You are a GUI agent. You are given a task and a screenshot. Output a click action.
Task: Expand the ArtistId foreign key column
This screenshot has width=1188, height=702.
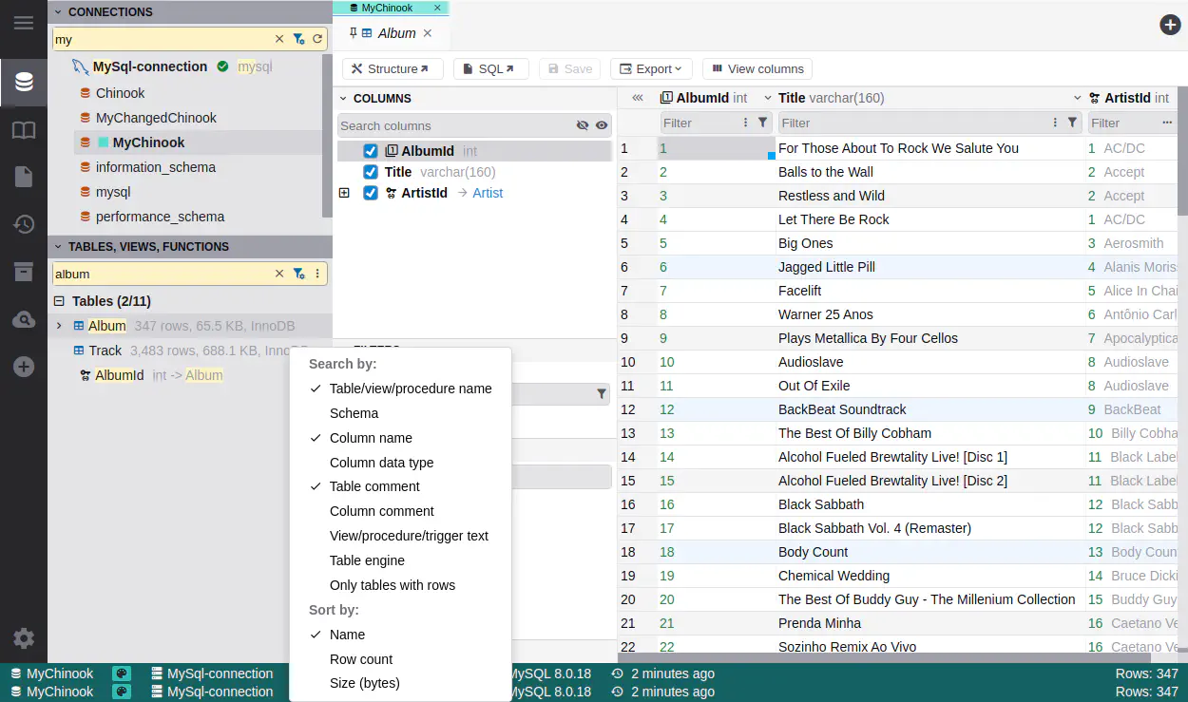tap(344, 193)
